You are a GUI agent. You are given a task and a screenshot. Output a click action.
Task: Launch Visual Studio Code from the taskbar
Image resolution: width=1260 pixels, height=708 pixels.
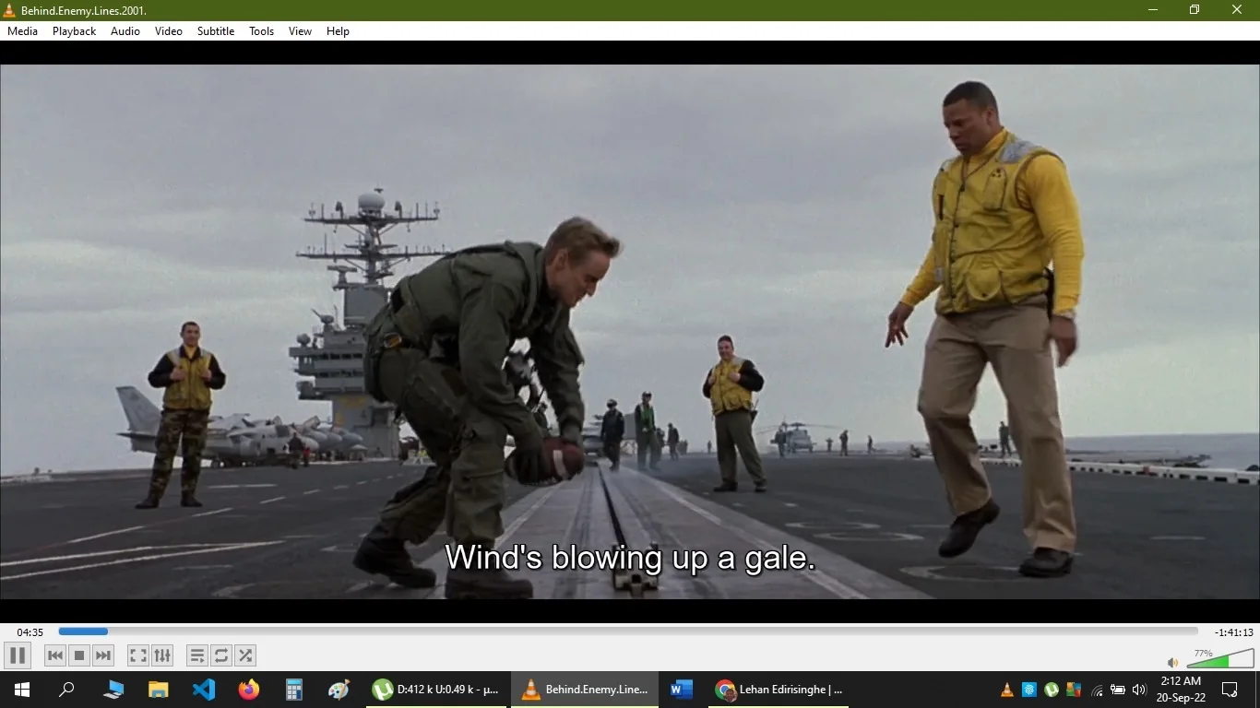point(204,690)
